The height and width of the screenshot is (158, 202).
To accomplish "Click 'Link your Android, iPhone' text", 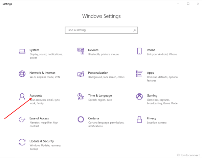I will (x=162, y=54).
